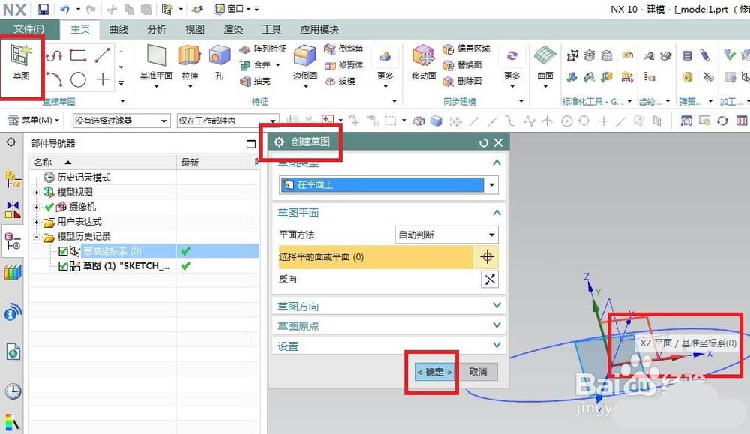Open the 文件(F) menu
The image size is (750, 434).
29,29
